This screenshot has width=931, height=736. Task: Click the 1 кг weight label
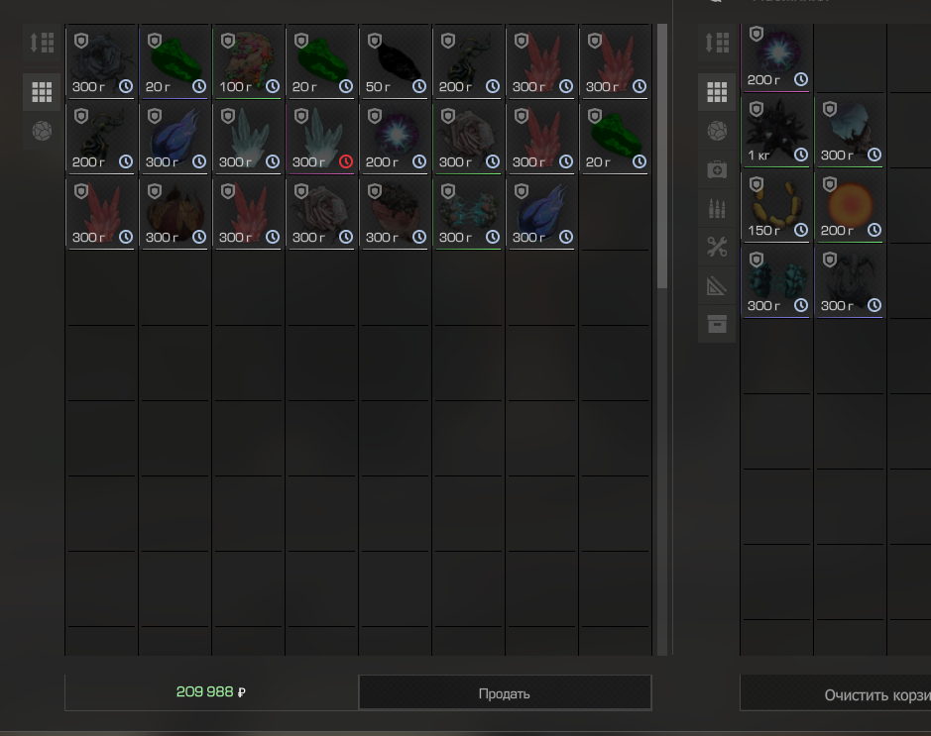[x=758, y=156]
